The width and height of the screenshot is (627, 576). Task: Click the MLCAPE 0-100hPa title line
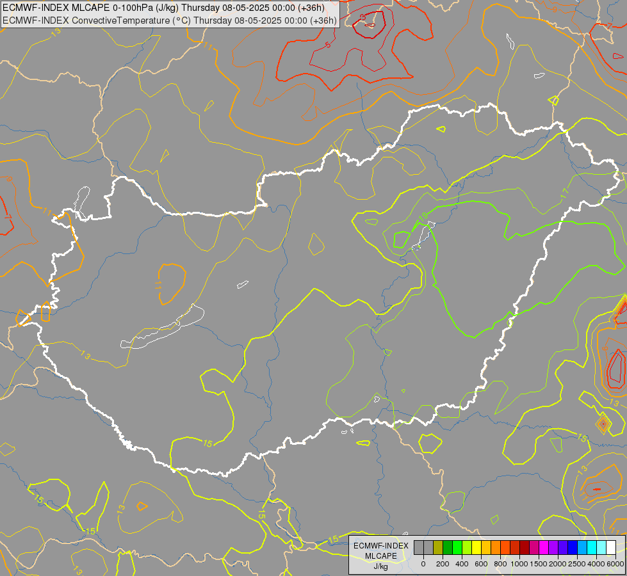pos(163,8)
